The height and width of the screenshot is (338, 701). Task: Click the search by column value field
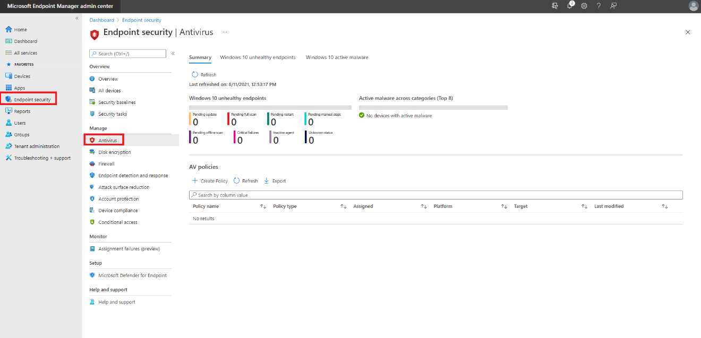tap(435, 195)
